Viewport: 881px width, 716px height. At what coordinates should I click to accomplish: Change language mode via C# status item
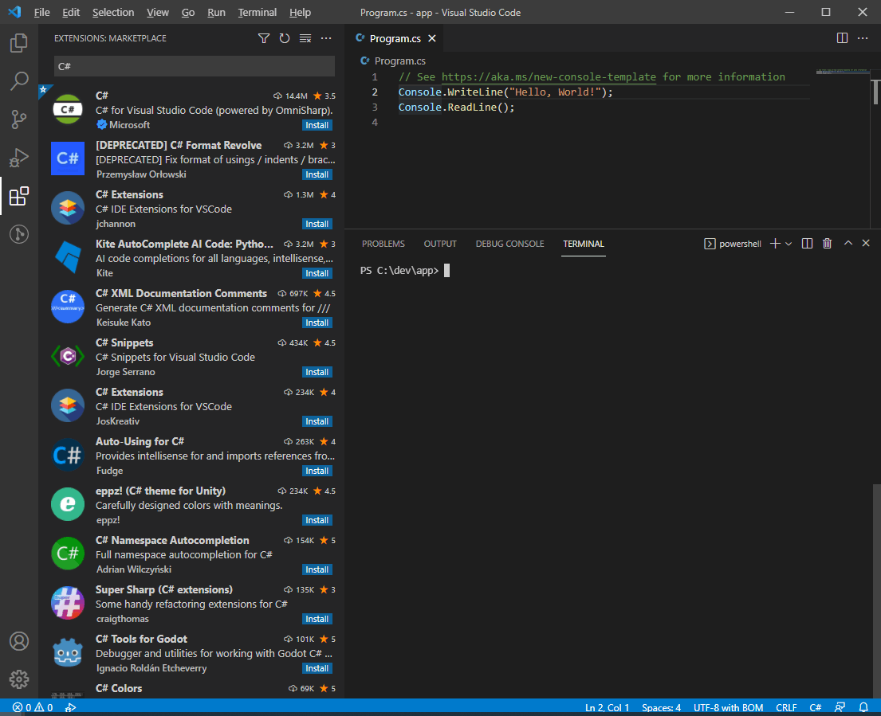click(816, 707)
